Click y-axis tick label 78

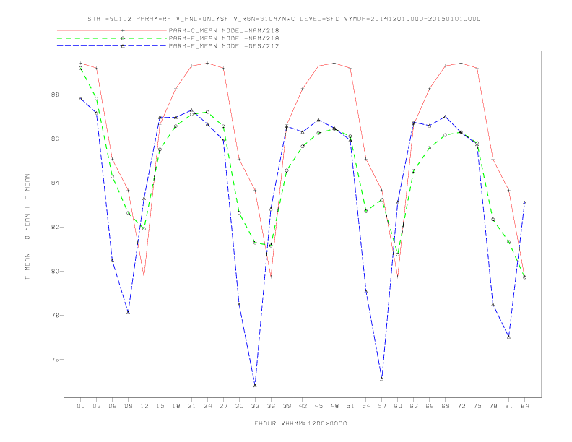tap(55, 316)
